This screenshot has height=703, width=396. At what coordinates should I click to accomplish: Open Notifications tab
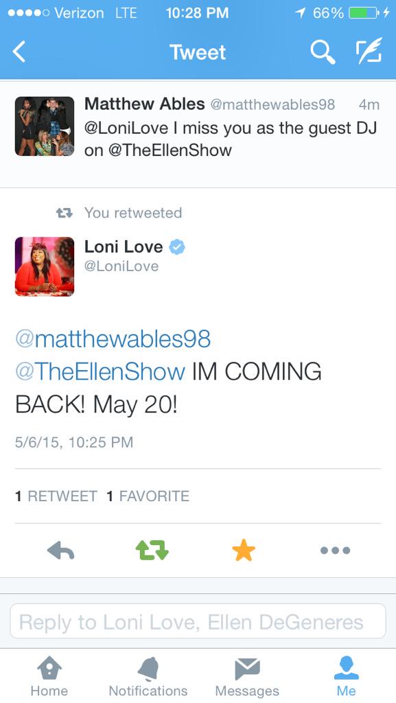coord(148,676)
